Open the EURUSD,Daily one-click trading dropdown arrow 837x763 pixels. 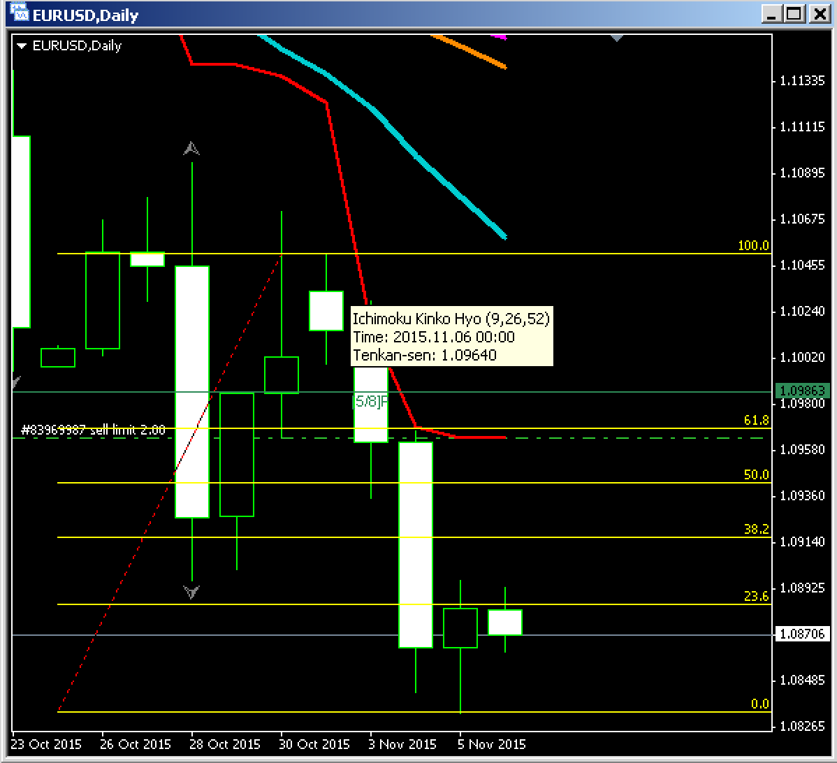point(22,46)
